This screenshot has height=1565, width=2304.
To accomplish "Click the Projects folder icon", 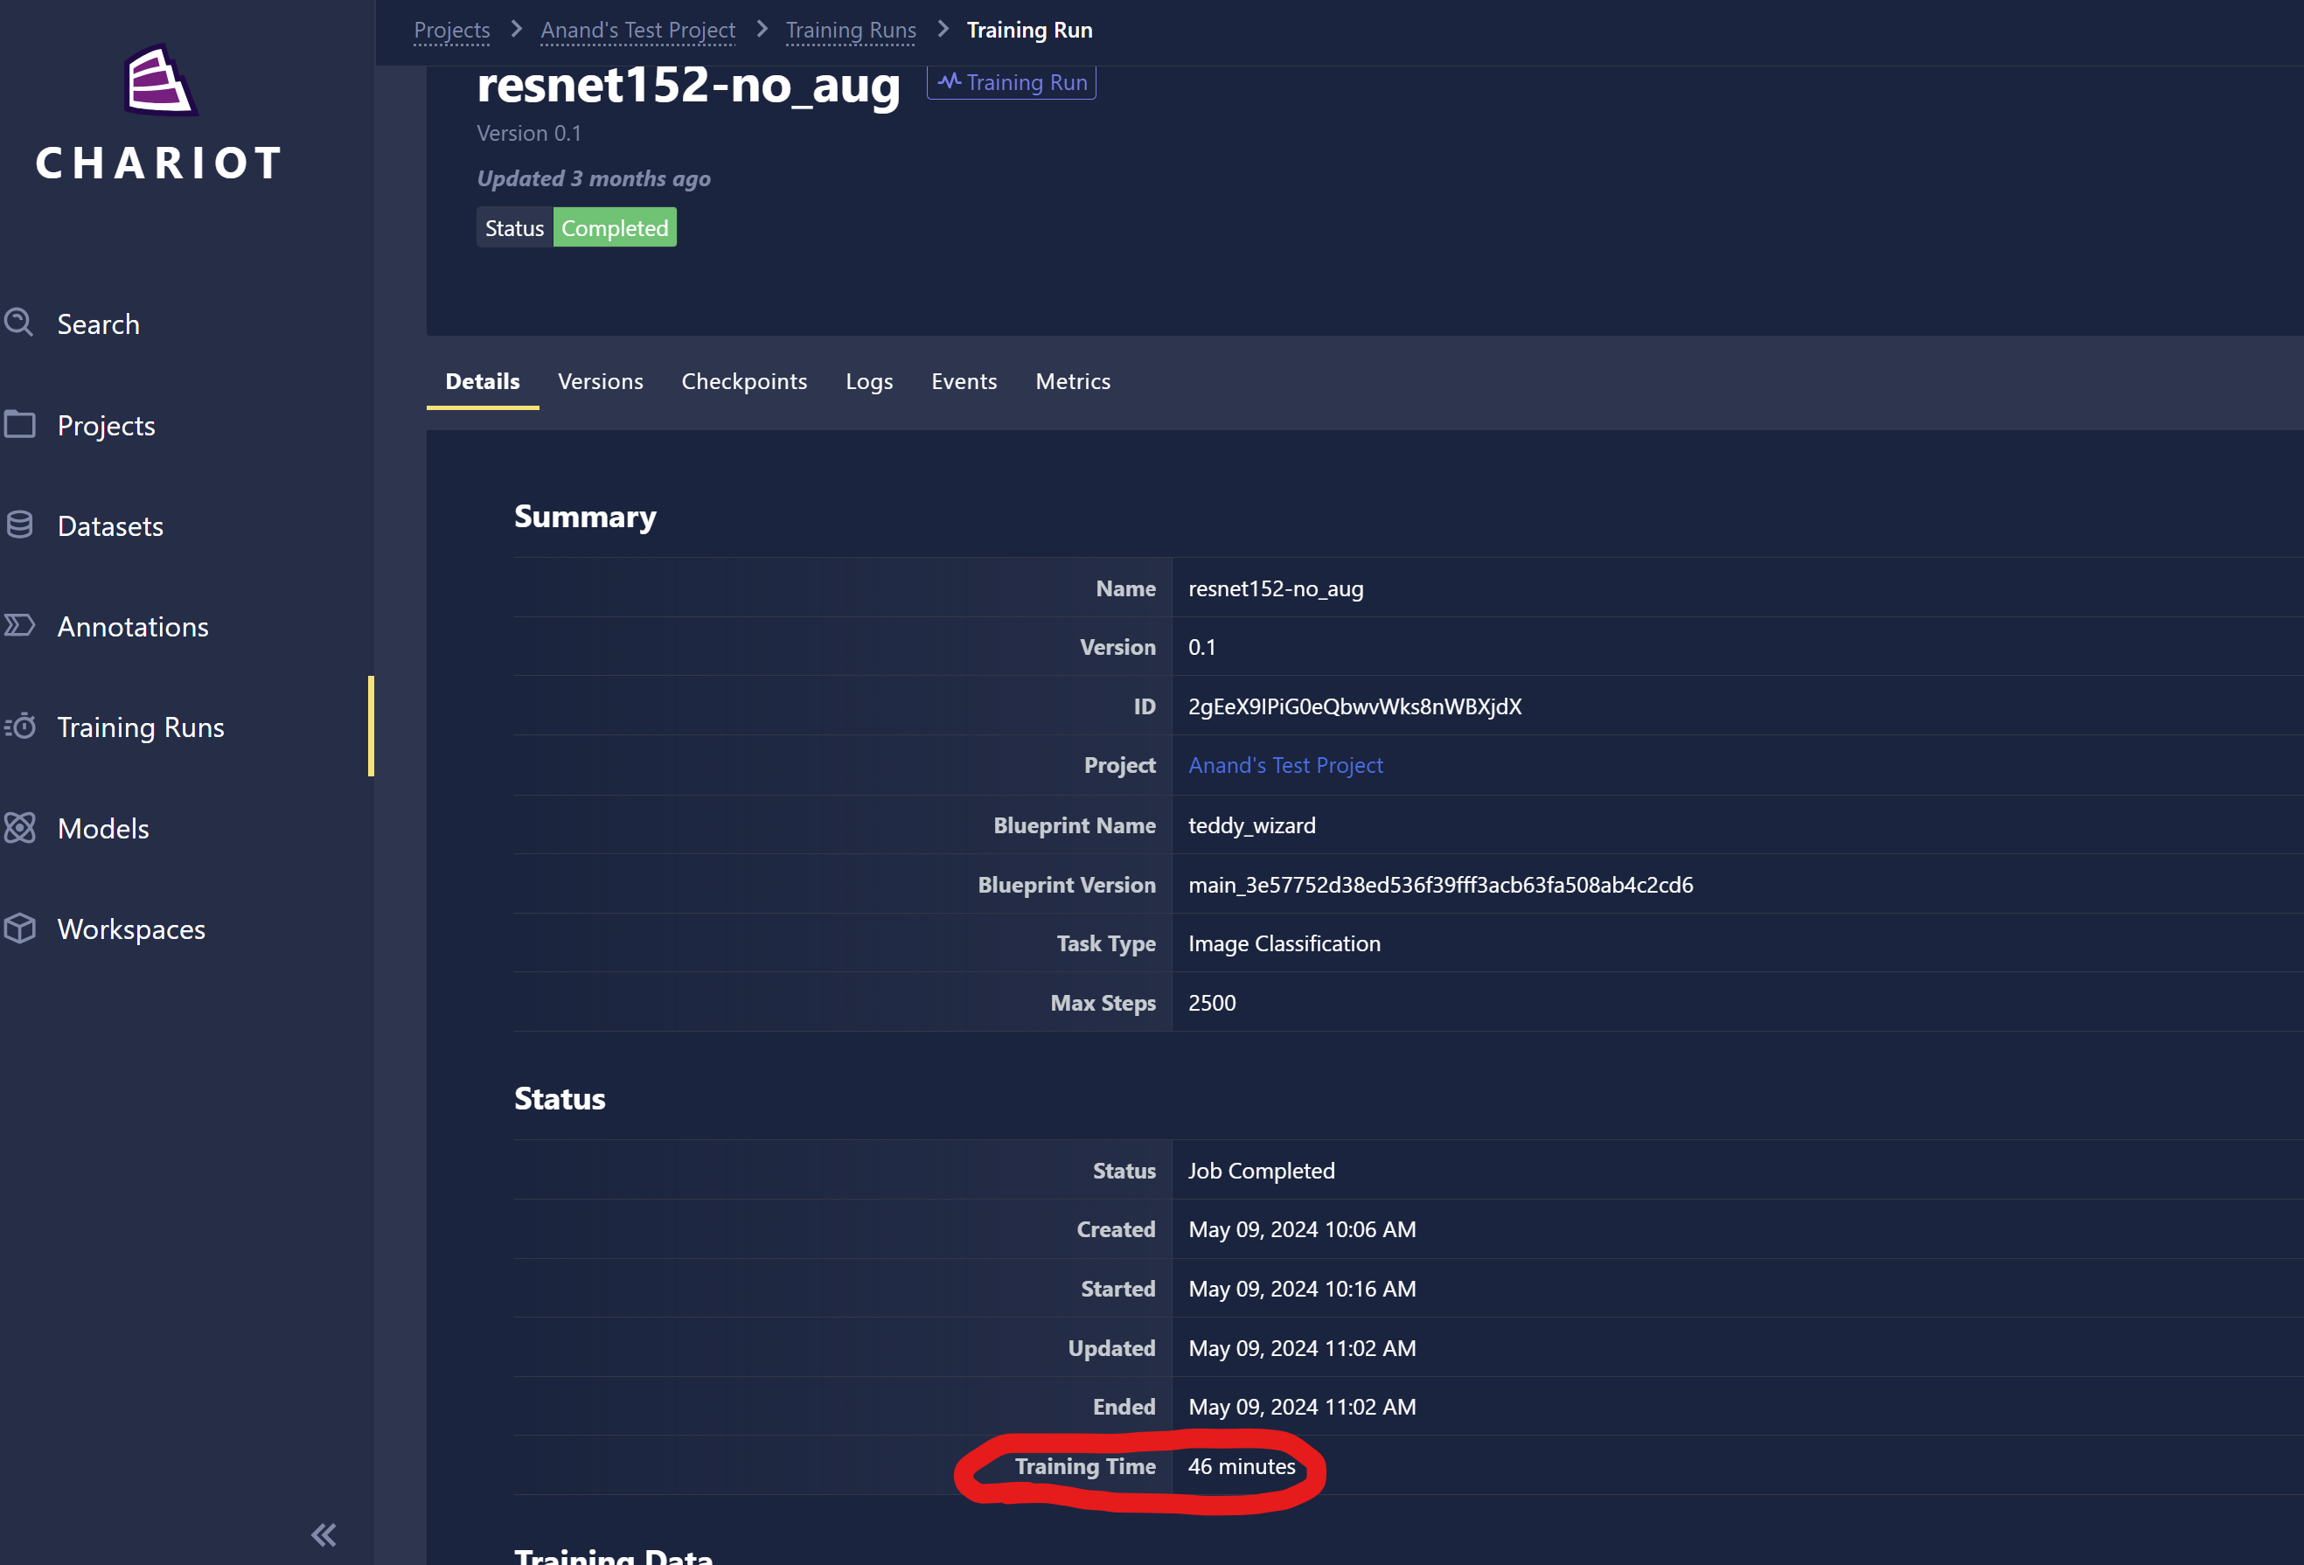I will tap(19, 424).
